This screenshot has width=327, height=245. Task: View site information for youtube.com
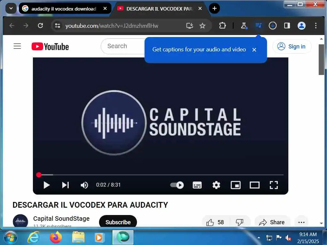[57, 26]
